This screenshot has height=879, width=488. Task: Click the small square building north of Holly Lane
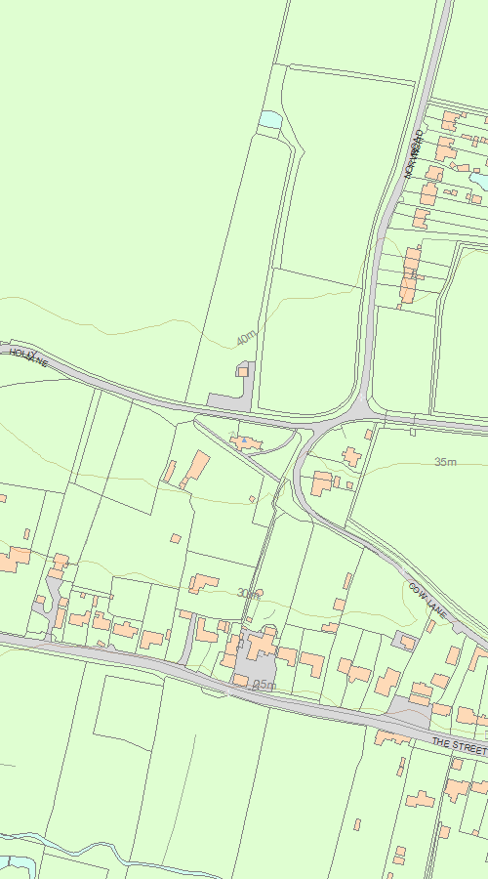(243, 371)
